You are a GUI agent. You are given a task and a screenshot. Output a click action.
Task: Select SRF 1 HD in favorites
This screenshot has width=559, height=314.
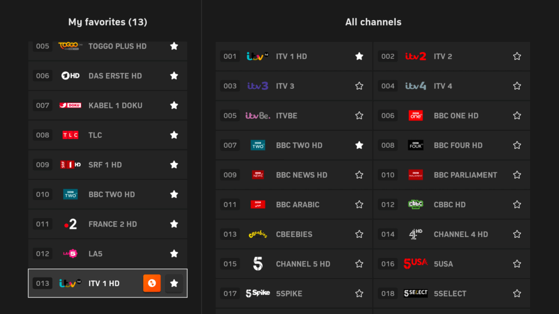coord(105,165)
